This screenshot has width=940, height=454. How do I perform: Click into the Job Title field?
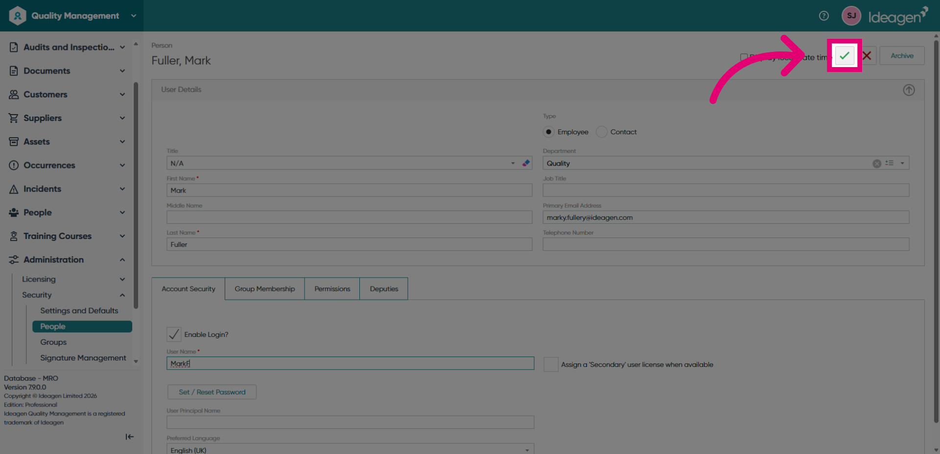(726, 191)
